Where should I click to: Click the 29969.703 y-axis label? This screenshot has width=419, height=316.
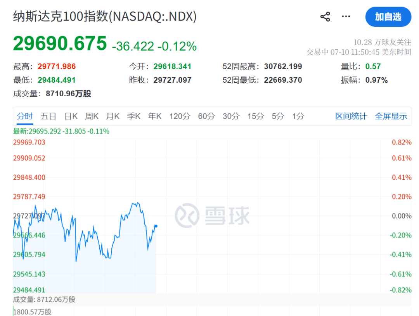click(x=29, y=142)
